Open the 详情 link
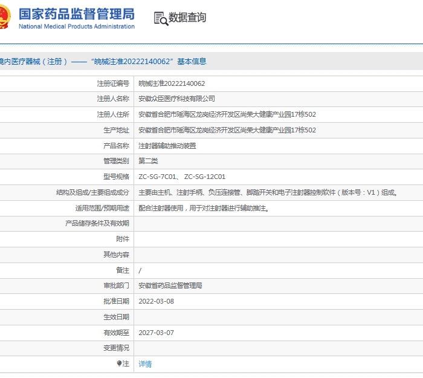423x378 pixels. pyautogui.click(x=145, y=364)
